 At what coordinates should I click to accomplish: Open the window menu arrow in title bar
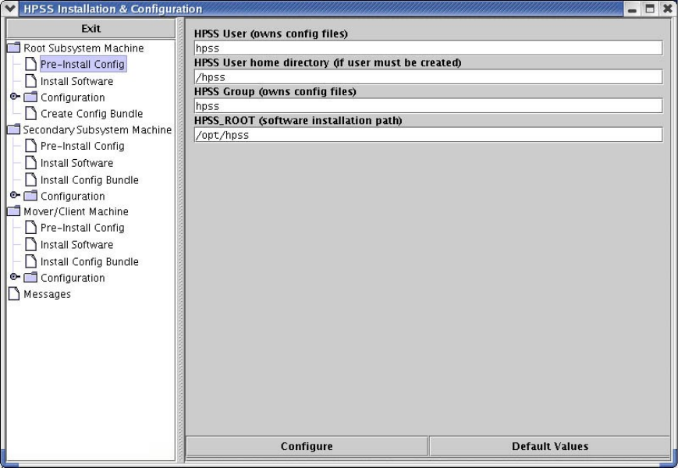click(9, 9)
